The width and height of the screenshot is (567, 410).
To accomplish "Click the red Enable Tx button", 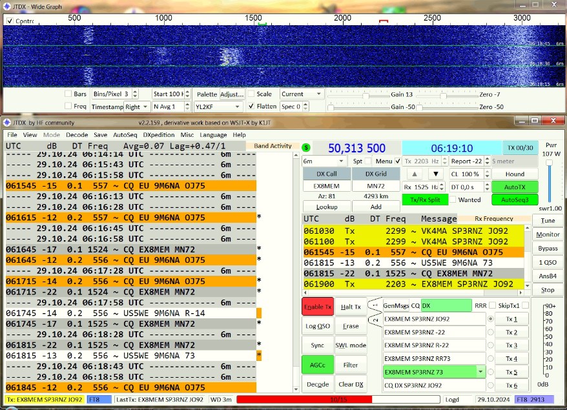I will (x=318, y=307).
